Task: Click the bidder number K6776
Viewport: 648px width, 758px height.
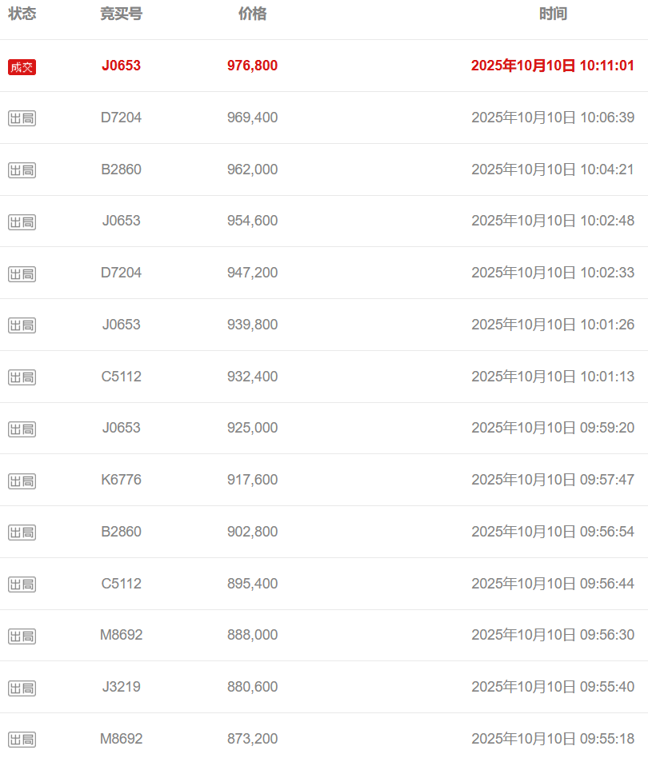Action: pos(121,480)
